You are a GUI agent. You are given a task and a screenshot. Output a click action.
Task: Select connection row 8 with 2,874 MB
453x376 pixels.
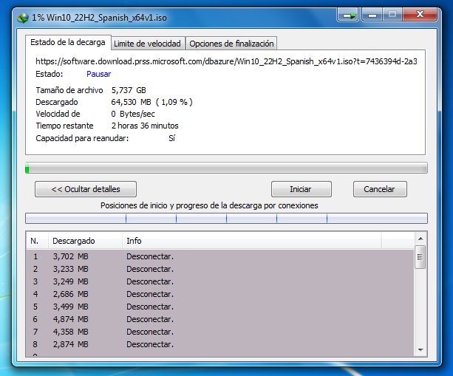point(220,344)
